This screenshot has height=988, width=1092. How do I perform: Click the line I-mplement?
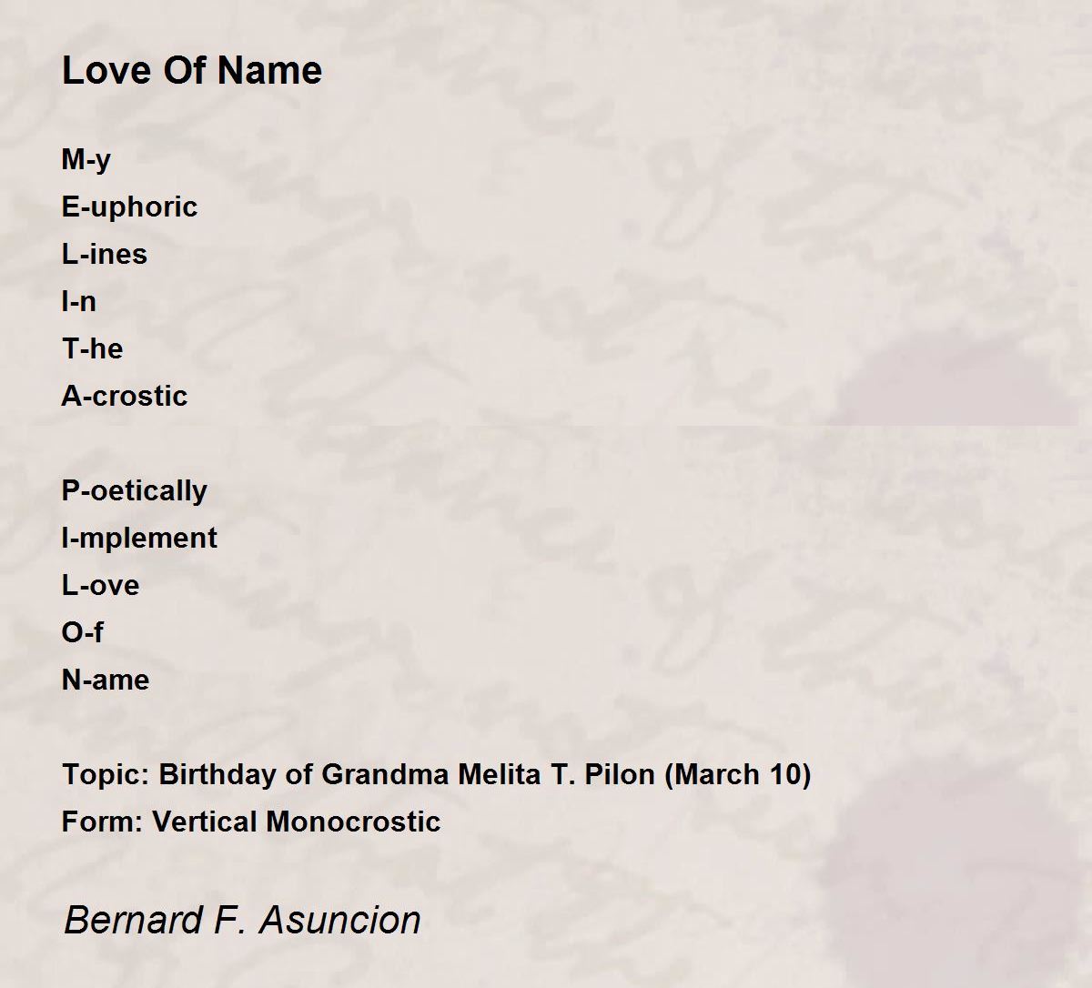point(139,539)
